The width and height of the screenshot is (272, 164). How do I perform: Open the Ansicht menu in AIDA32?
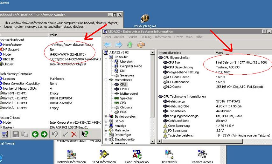pos(119,37)
